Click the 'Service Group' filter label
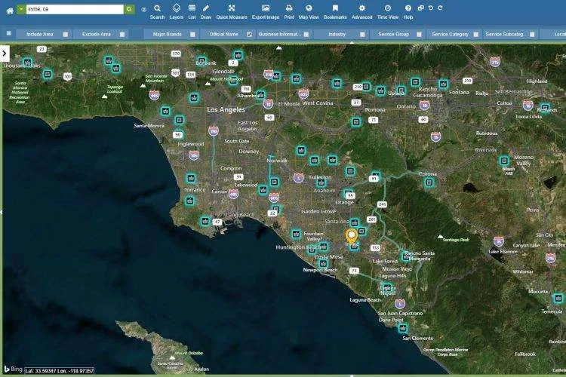Screen dimensions: 566x377 tap(393, 34)
